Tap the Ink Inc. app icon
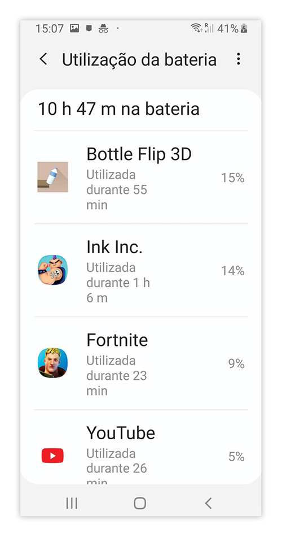282x537 pixels. point(52,270)
